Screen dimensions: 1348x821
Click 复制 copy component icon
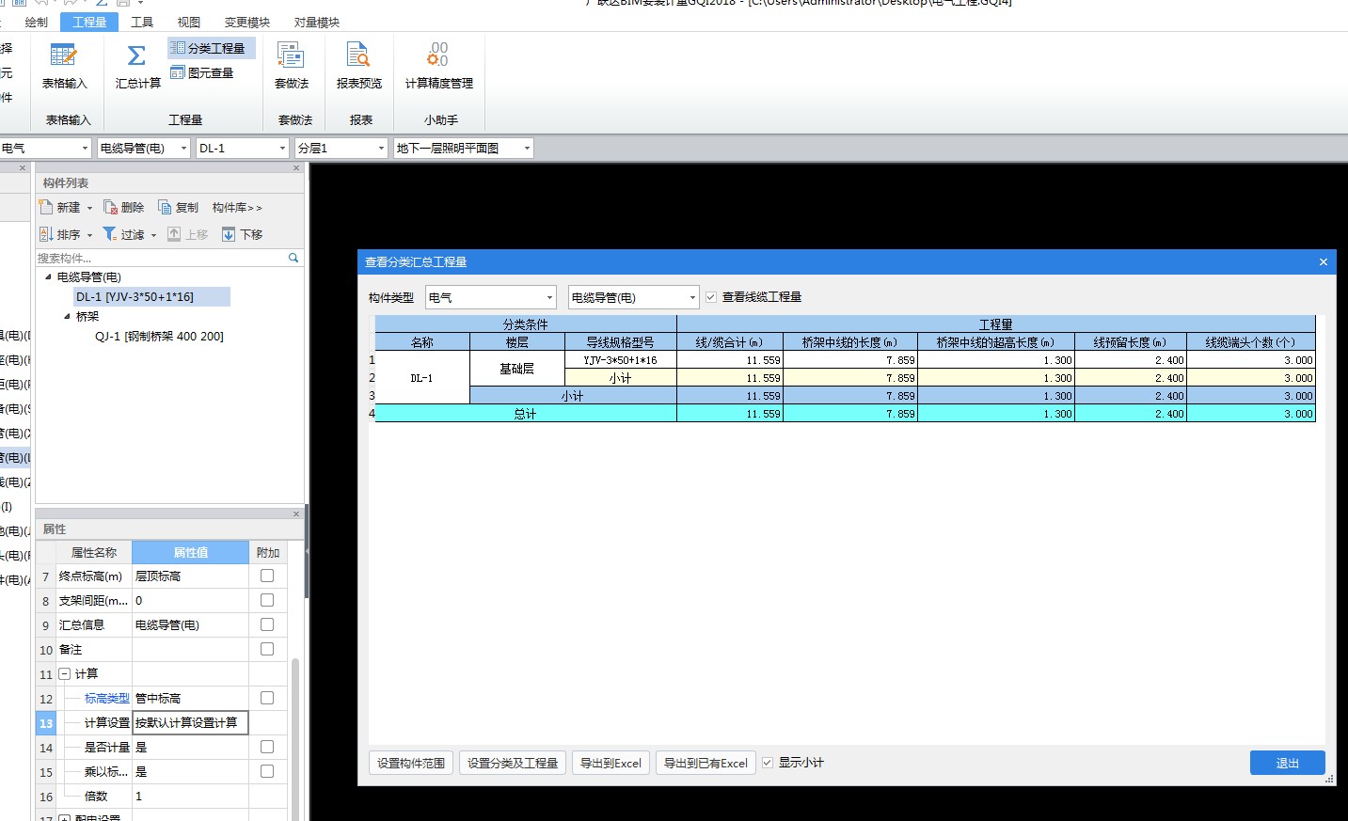[x=165, y=207]
